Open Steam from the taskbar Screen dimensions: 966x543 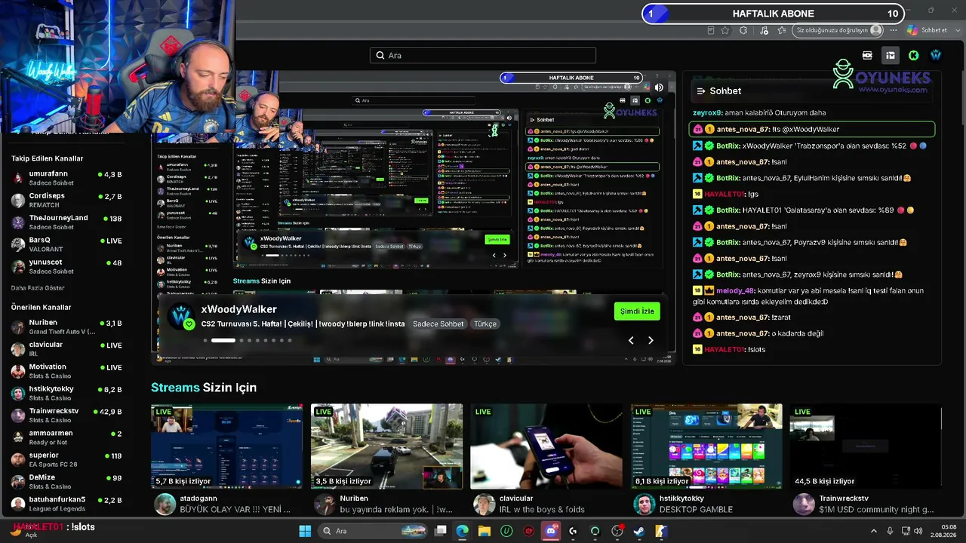639,531
